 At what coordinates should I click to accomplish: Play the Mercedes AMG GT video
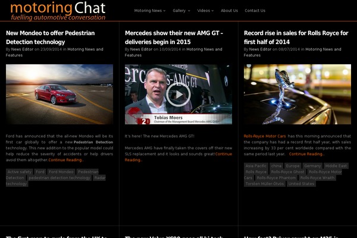(x=178, y=94)
